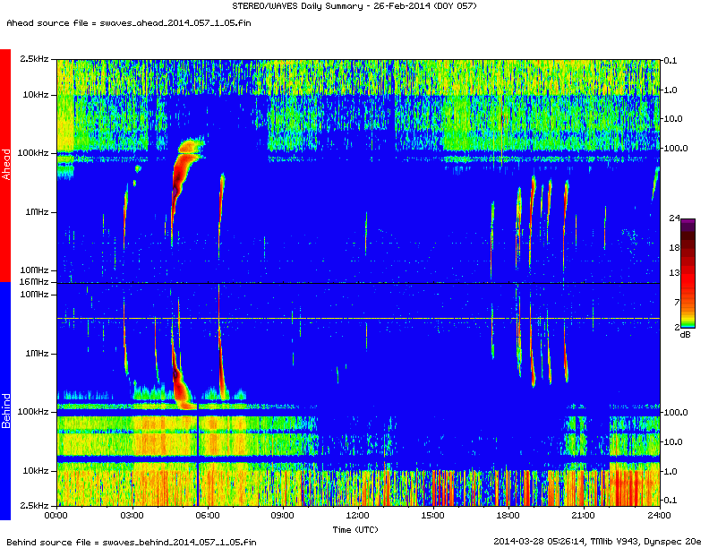The height and width of the screenshot is (548, 709).
Task: Click the Behind panel right-axis 100.0 label
Action: [x=676, y=413]
